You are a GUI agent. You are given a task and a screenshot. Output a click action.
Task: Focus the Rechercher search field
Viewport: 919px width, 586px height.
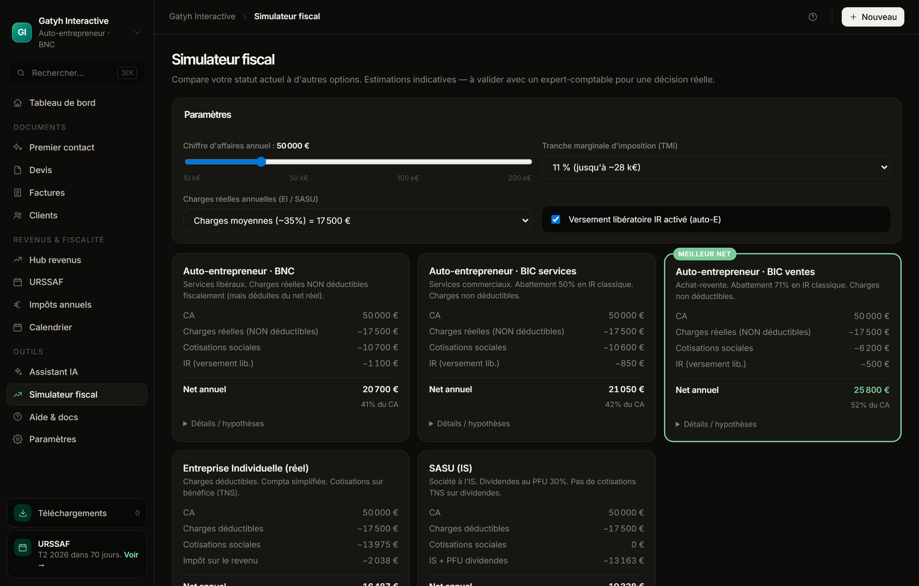coord(76,73)
